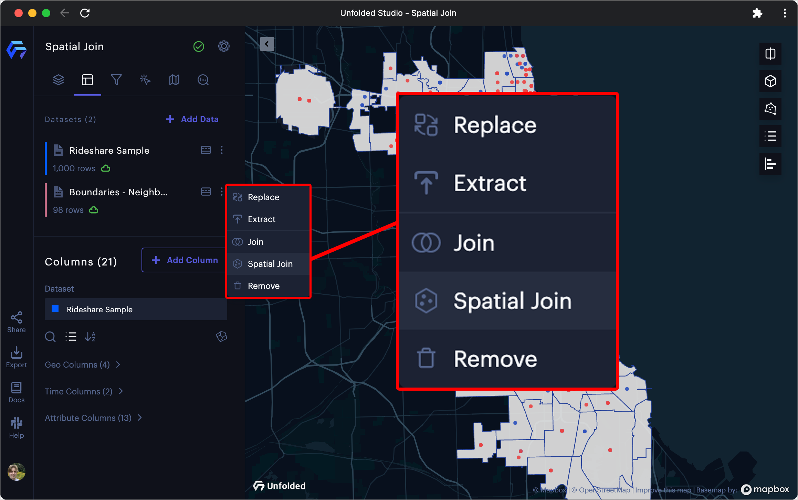Show the map legend

(770, 136)
